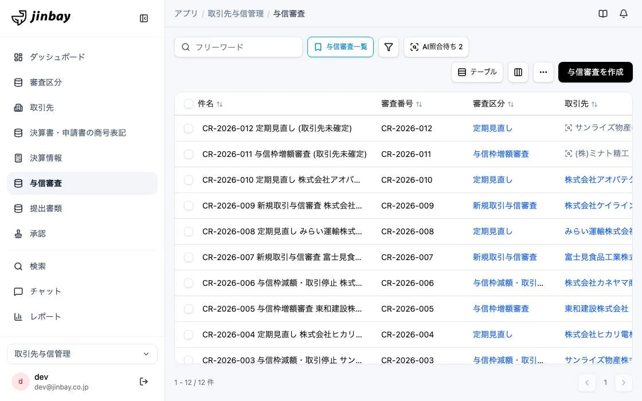This screenshot has height=401, width=642.
Task: Open column settings icon button
Action: point(518,72)
